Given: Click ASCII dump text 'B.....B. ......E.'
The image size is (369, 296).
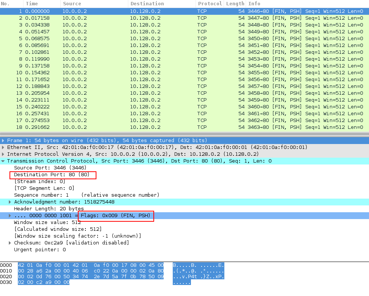Looking at the screenshot, I should [199, 265].
